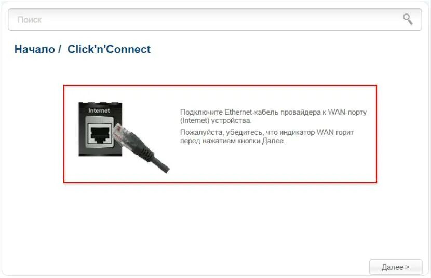Viewport: 431px width, 278px height.
Task: Click the arrow symbol on Далее button
Action: click(x=407, y=267)
